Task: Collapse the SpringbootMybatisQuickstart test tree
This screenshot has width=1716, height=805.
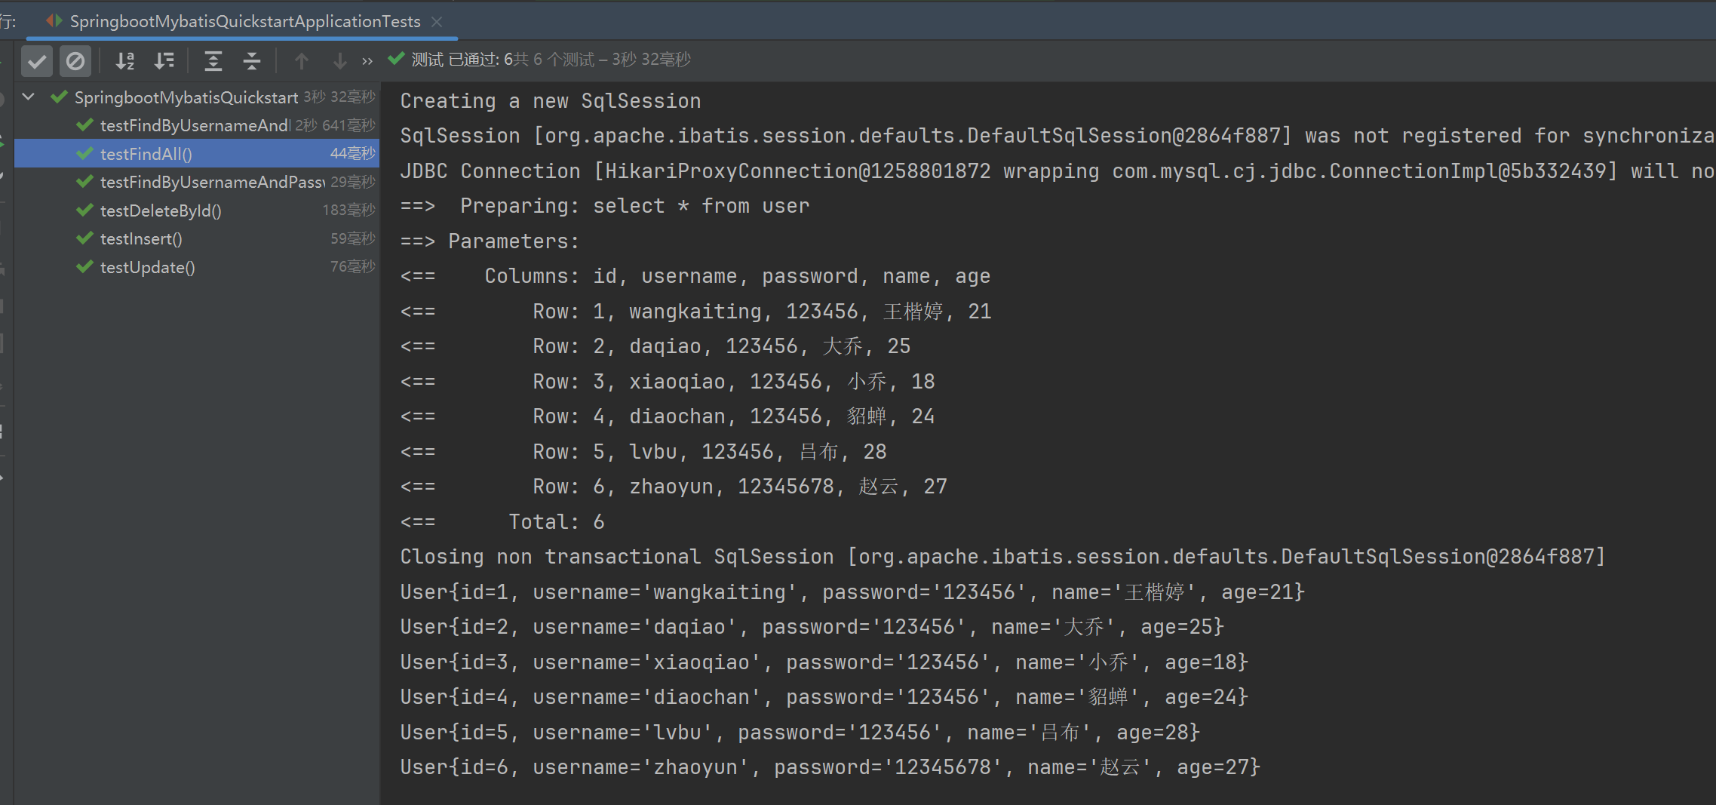Action: (x=29, y=97)
